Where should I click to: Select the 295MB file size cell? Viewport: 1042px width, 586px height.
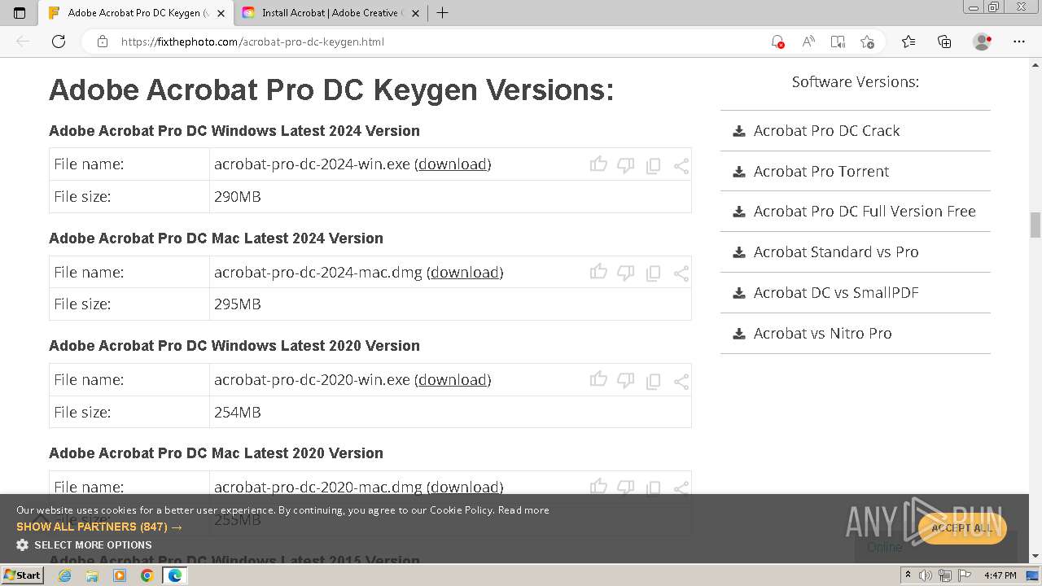pyautogui.click(x=450, y=304)
